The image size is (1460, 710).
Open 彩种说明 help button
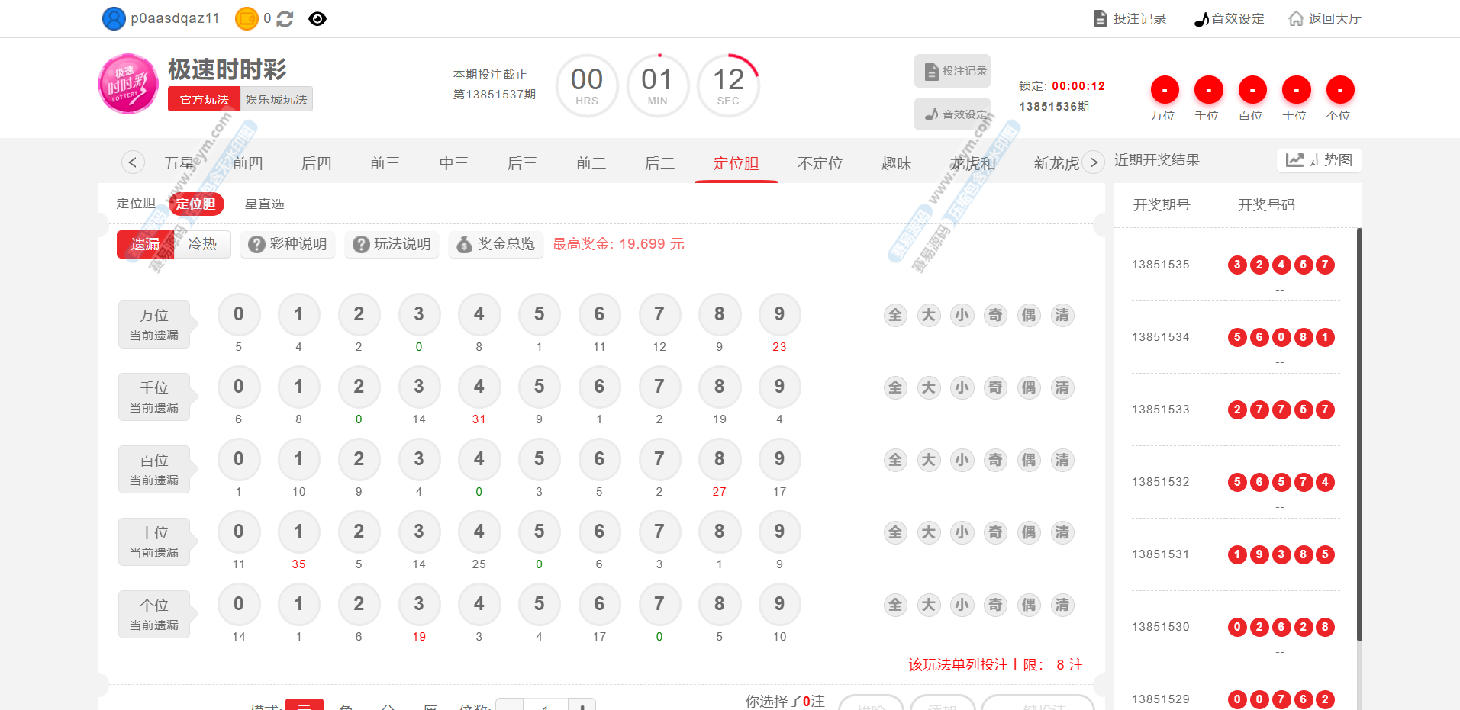click(288, 244)
